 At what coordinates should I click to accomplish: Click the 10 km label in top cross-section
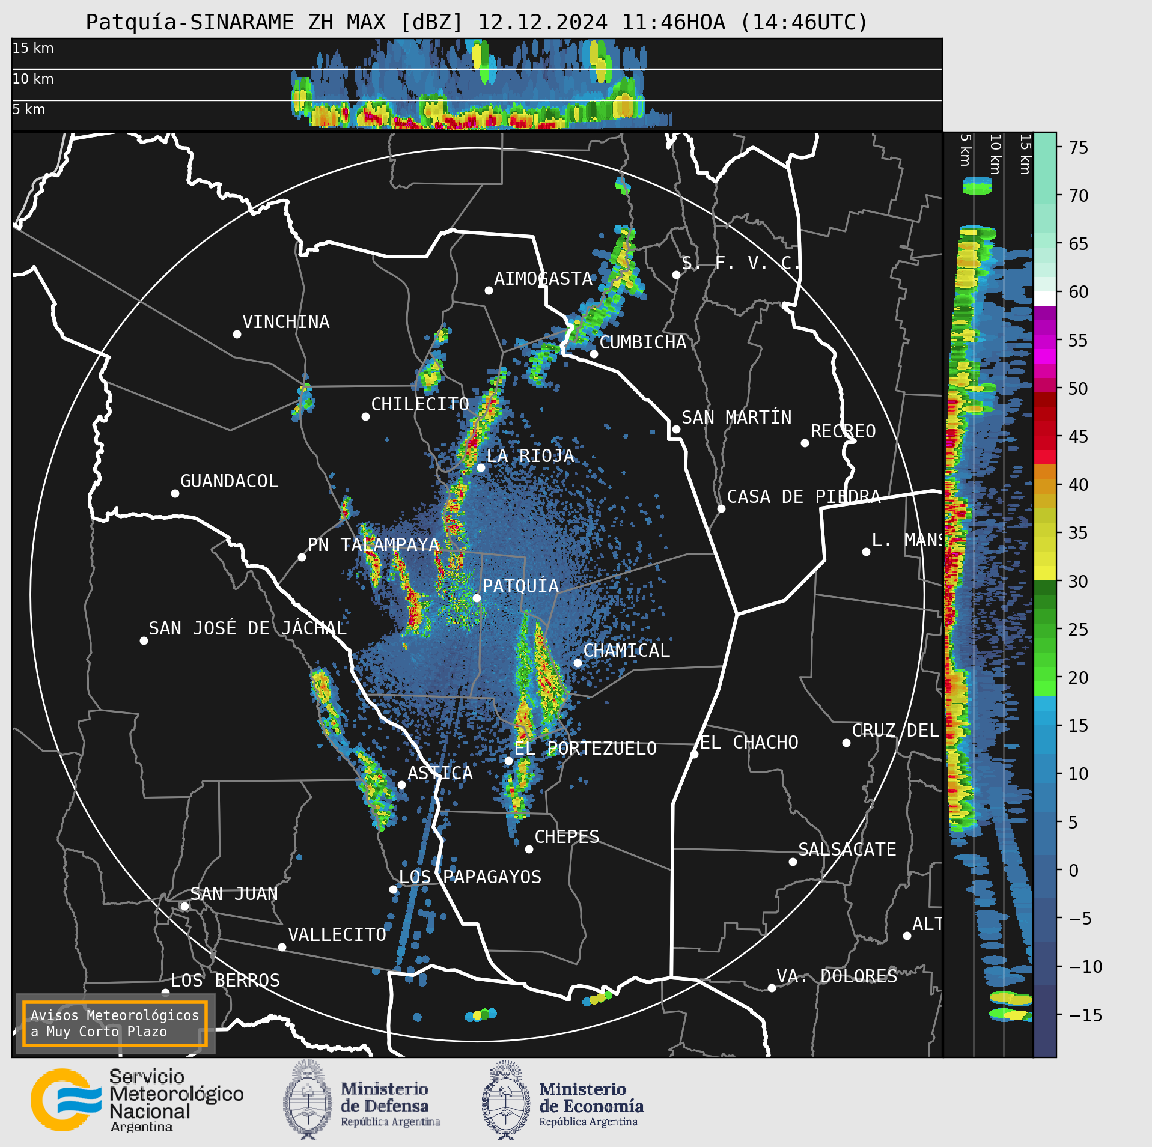(33, 79)
